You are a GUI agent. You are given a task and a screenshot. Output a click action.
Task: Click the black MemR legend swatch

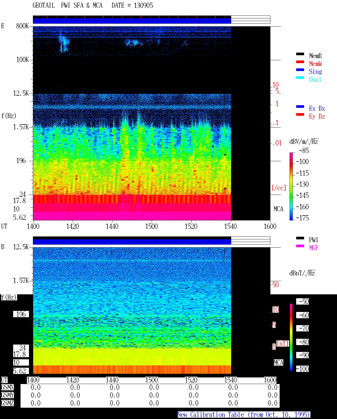(x=300, y=54)
